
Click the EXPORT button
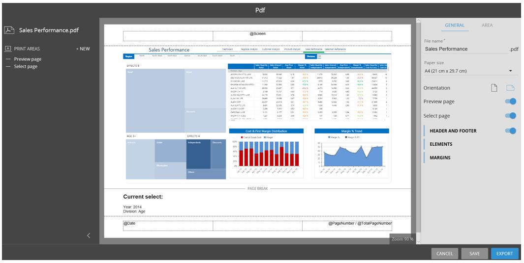(505, 253)
